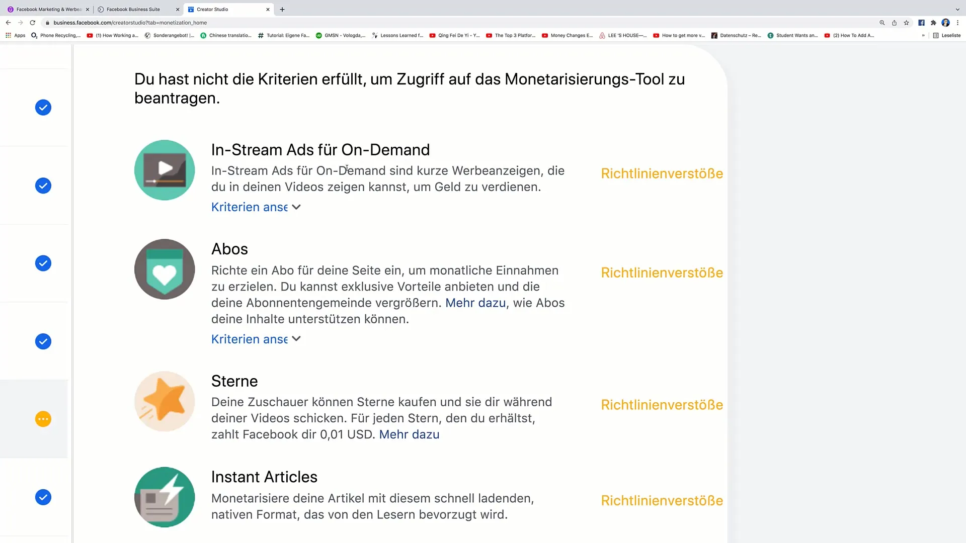The height and width of the screenshot is (543, 966).
Task: Click the first blue checkmark sidebar icon
Action: [42, 108]
